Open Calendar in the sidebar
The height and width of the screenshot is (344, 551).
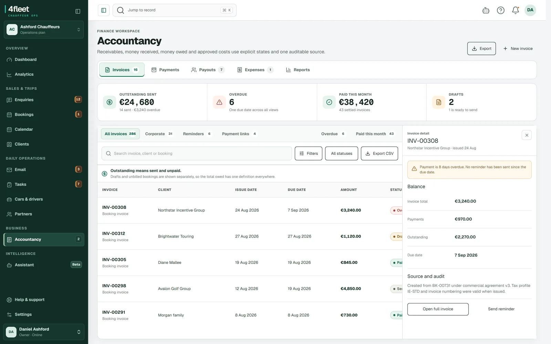44,129
